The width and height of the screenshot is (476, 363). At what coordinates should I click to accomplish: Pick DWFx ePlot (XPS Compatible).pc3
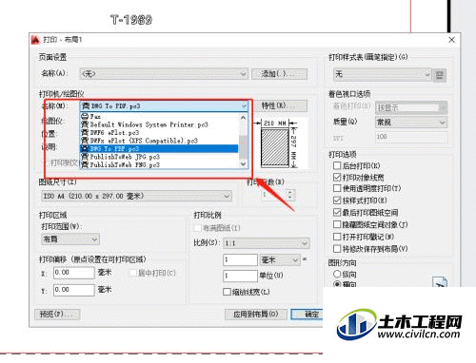coord(159,141)
